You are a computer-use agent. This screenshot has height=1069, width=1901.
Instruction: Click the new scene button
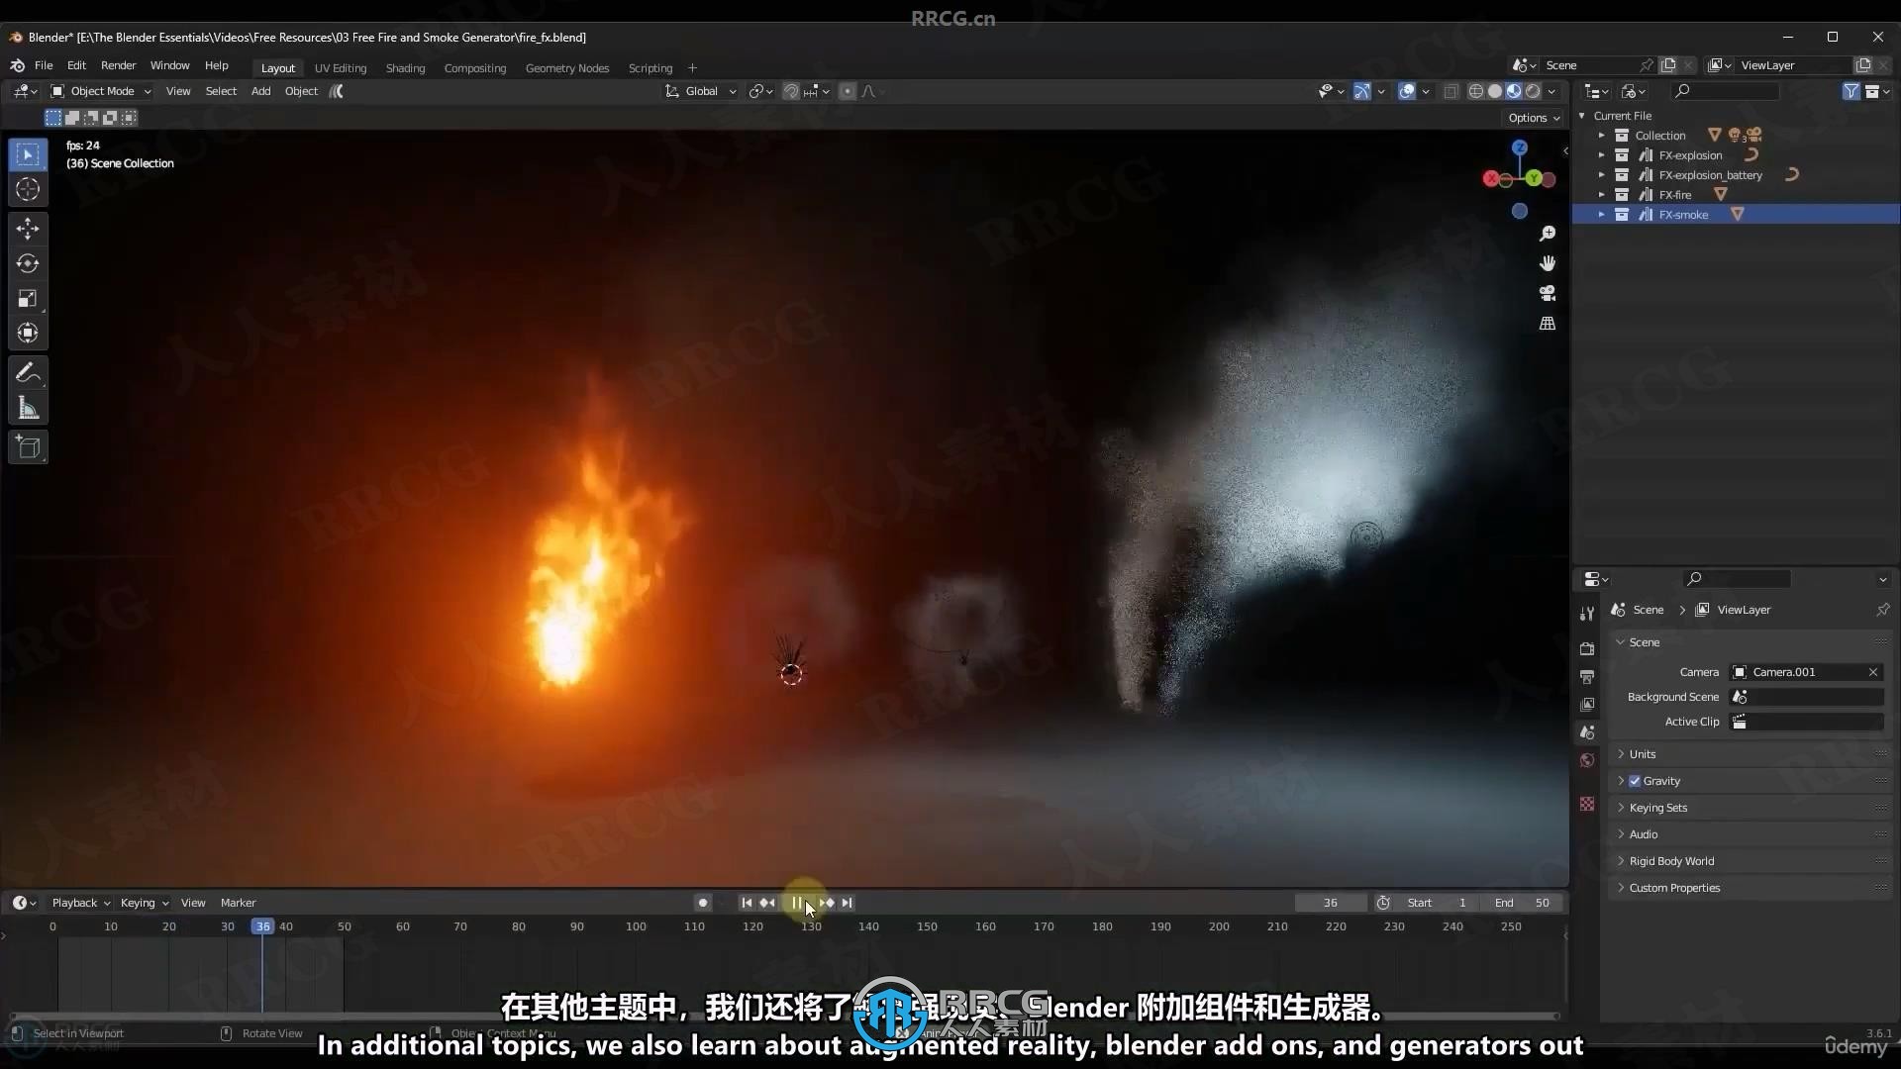(x=1668, y=65)
